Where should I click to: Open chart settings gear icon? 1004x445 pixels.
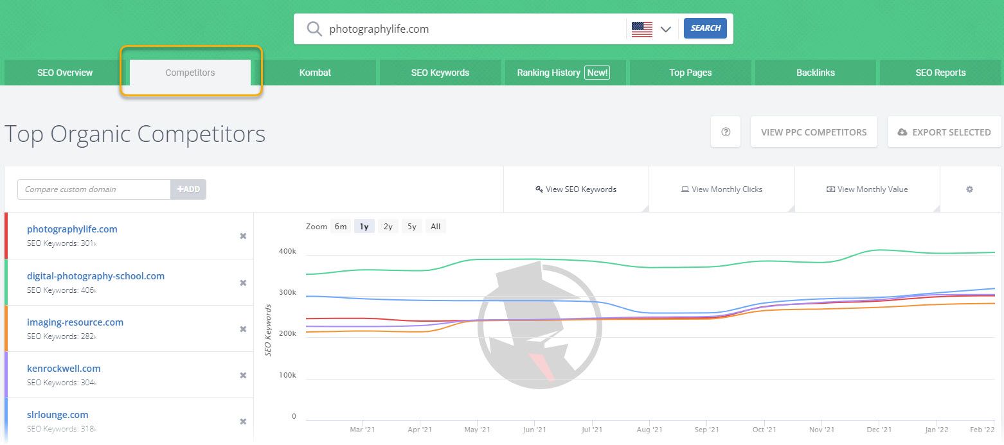click(x=970, y=189)
